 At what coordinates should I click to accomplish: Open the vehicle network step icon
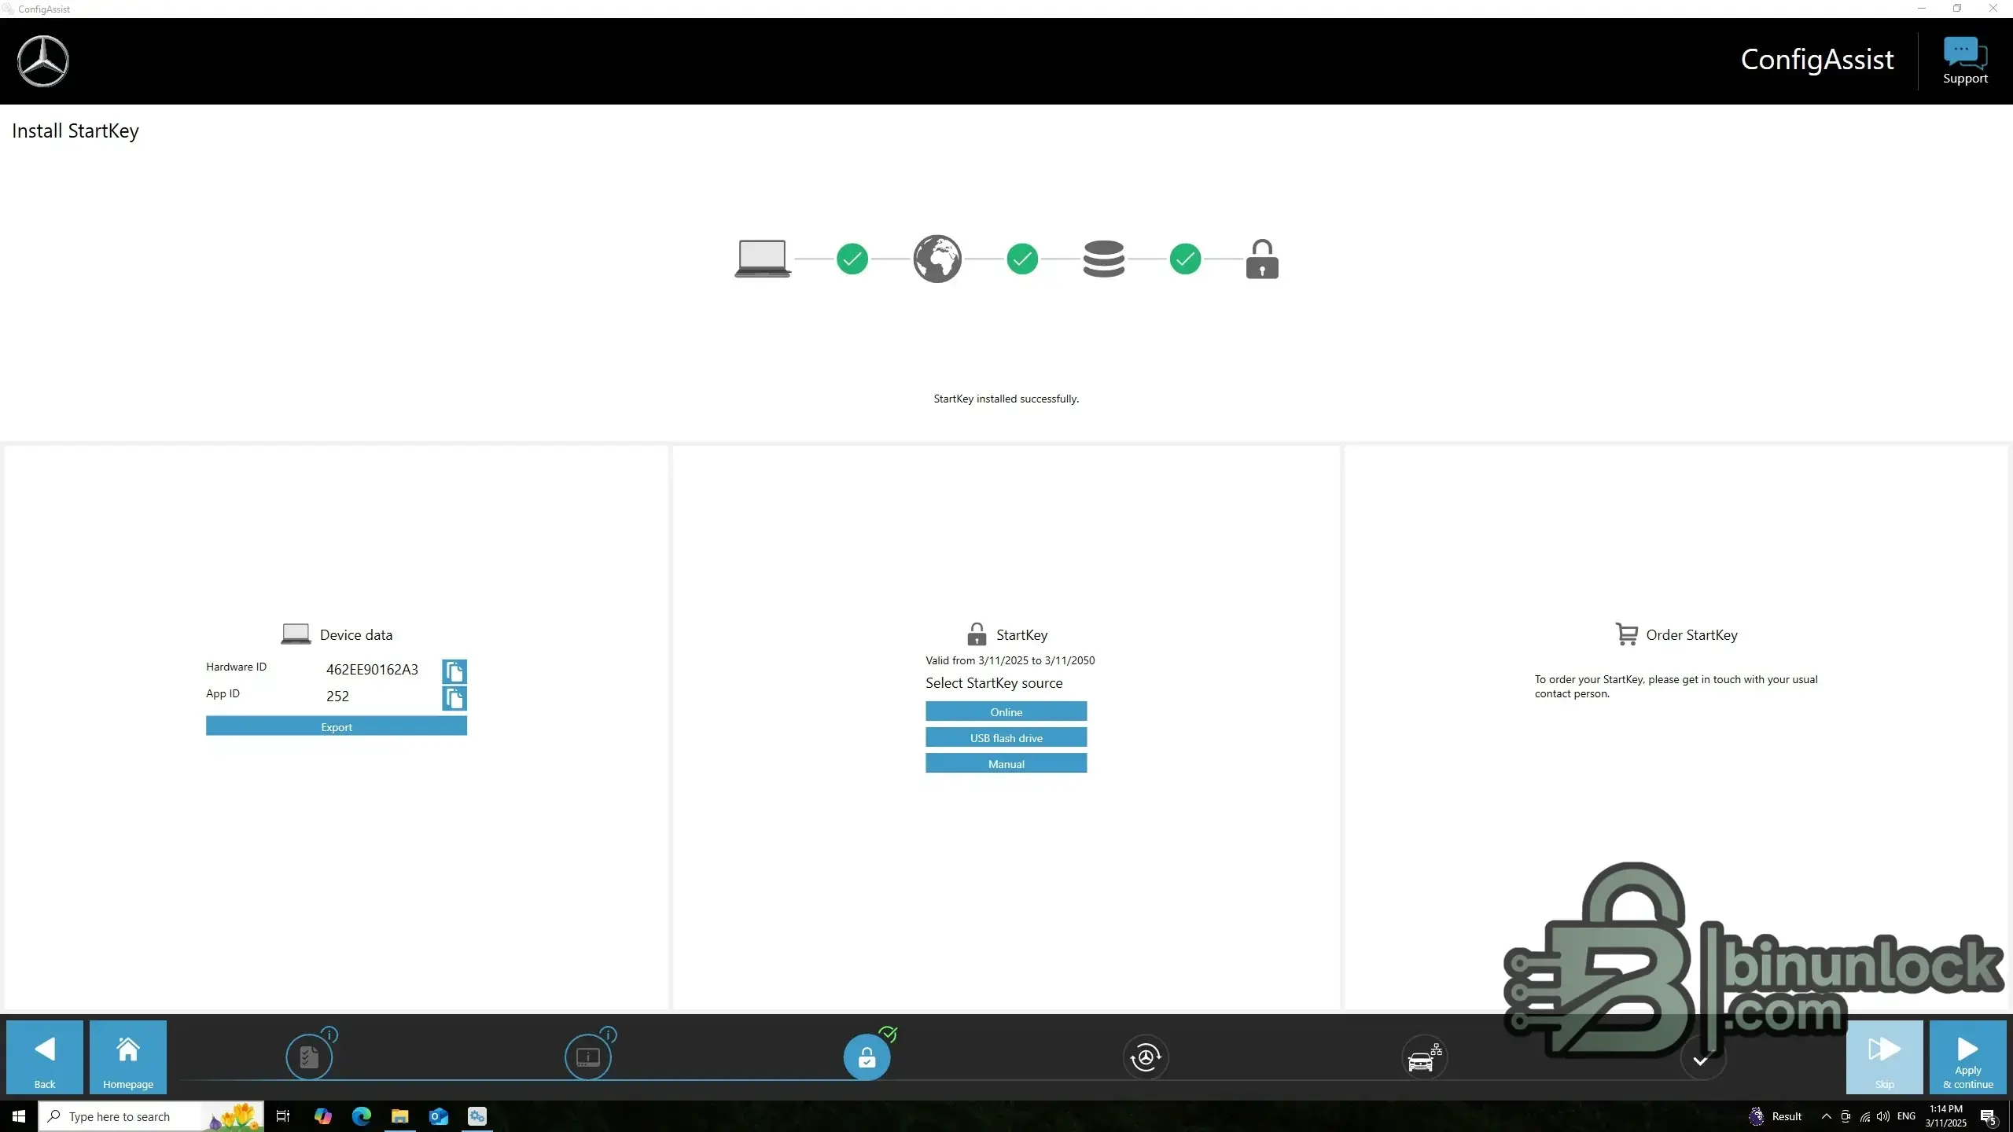1424,1057
